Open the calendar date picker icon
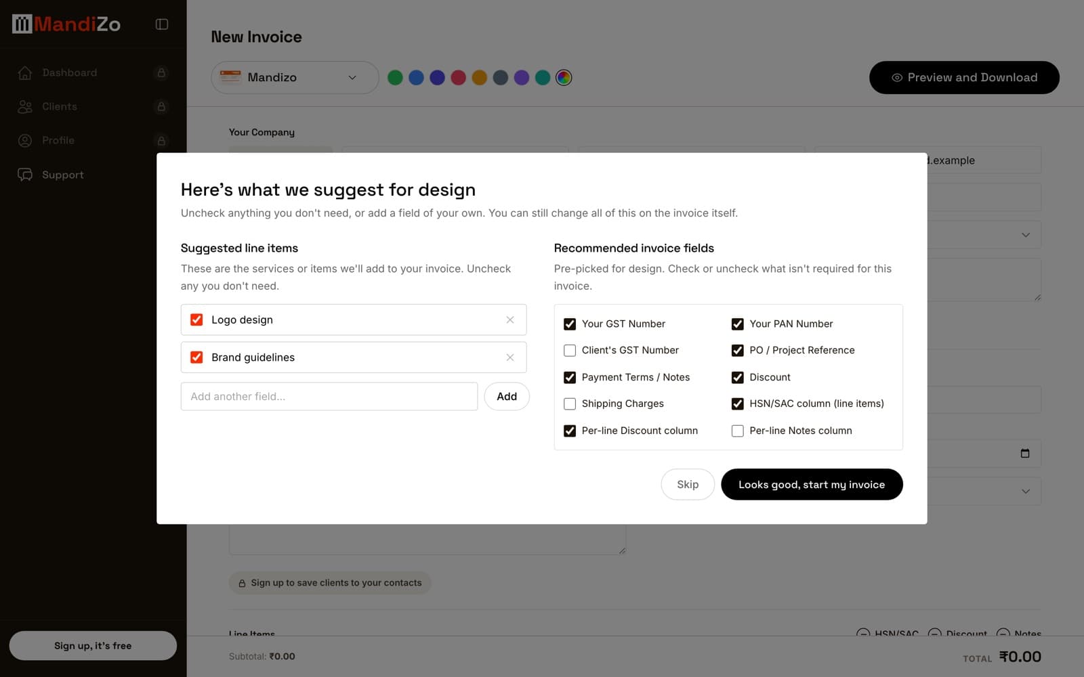The height and width of the screenshot is (677, 1084). [x=1025, y=454]
